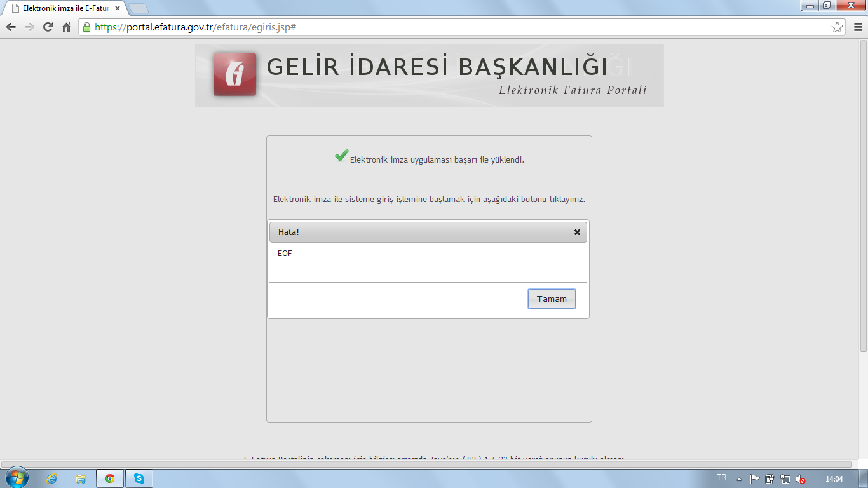Click the Tamam button in the error dialog
The width and height of the screenshot is (868, 488).
click(552, 299)
